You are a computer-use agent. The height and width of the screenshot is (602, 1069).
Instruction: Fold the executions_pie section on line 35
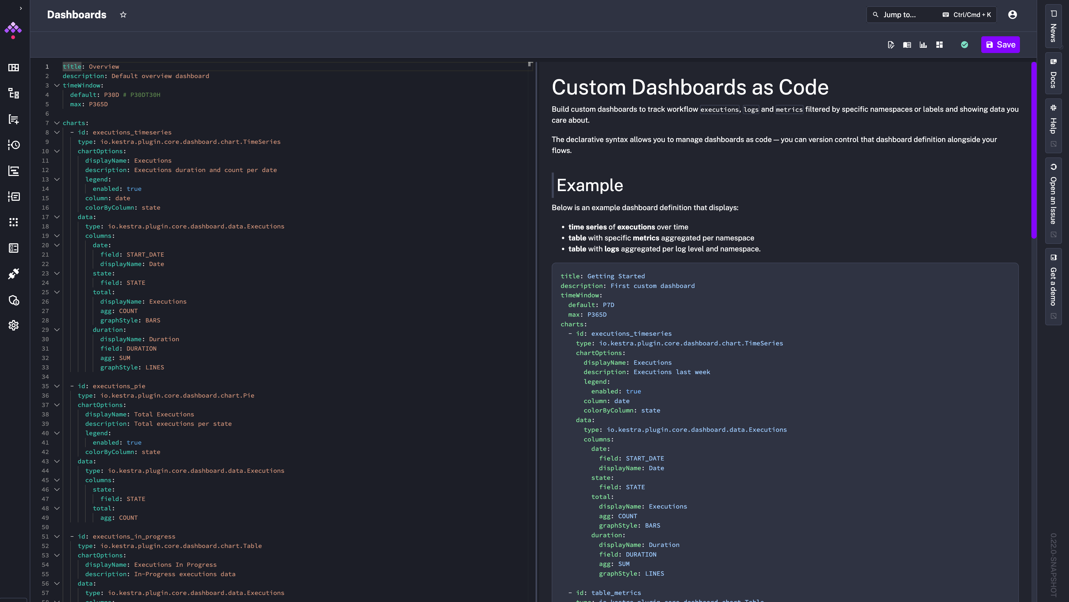(x=57, y=386)
